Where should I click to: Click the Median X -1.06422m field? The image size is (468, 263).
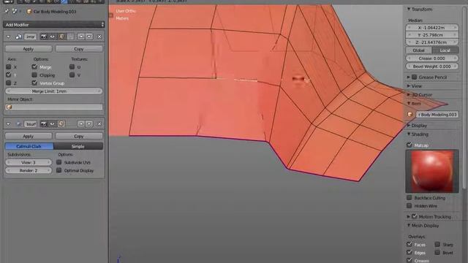tap(432, 28)
